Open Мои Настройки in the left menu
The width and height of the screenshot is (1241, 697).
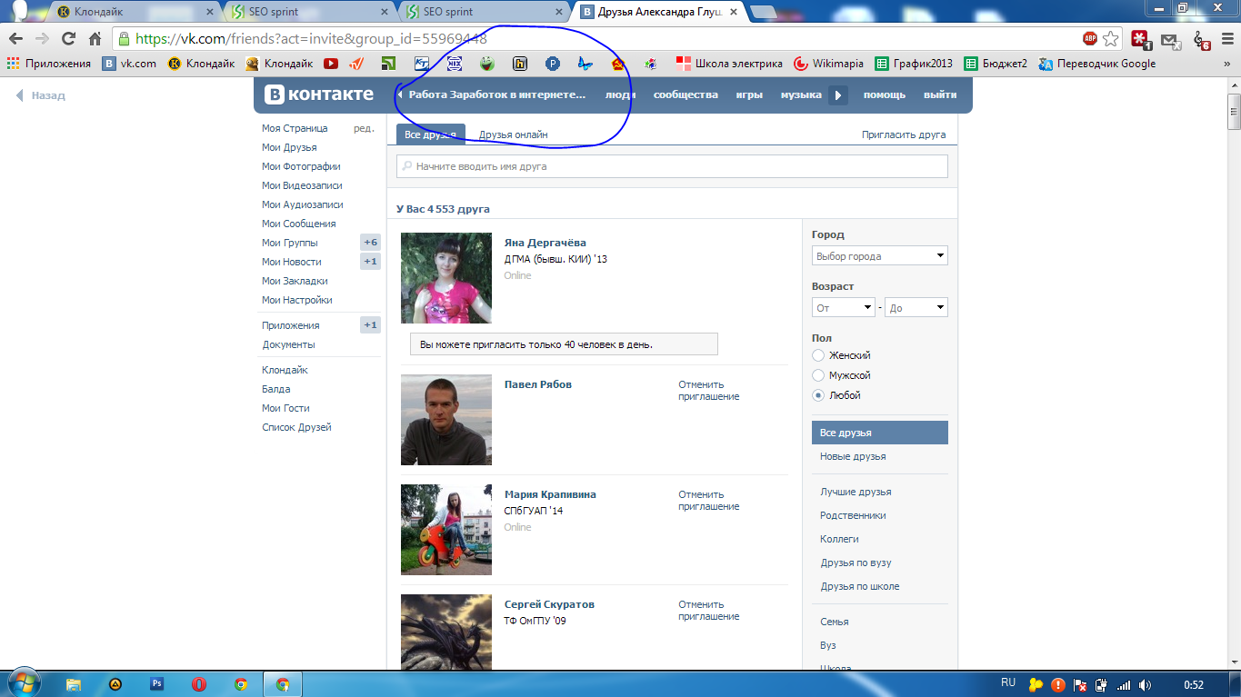[x=297, y=300]
